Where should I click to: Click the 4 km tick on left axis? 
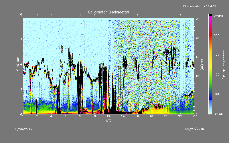click(x=21, y=64)
